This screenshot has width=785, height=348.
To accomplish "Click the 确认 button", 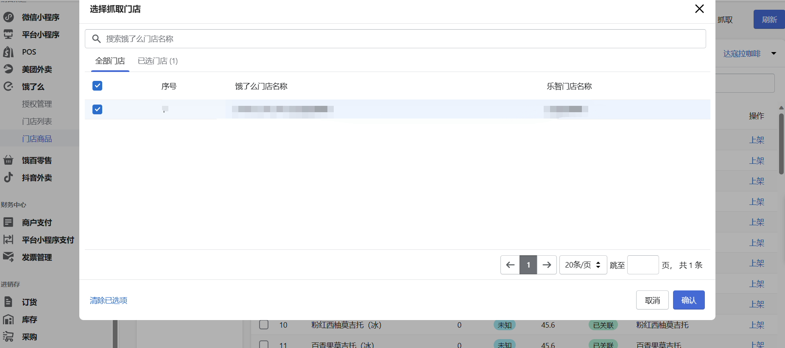I will click(689, 300).
